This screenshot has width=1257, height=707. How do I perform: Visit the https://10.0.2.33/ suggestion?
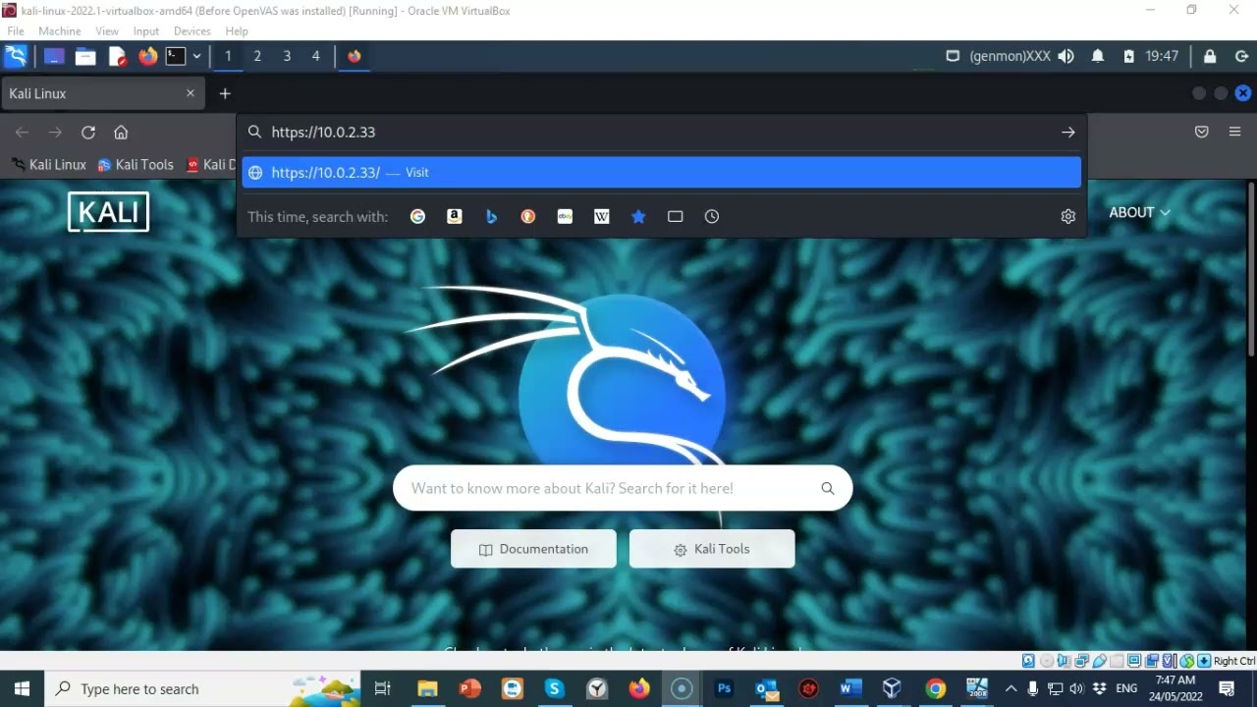(x=661, y=172)
